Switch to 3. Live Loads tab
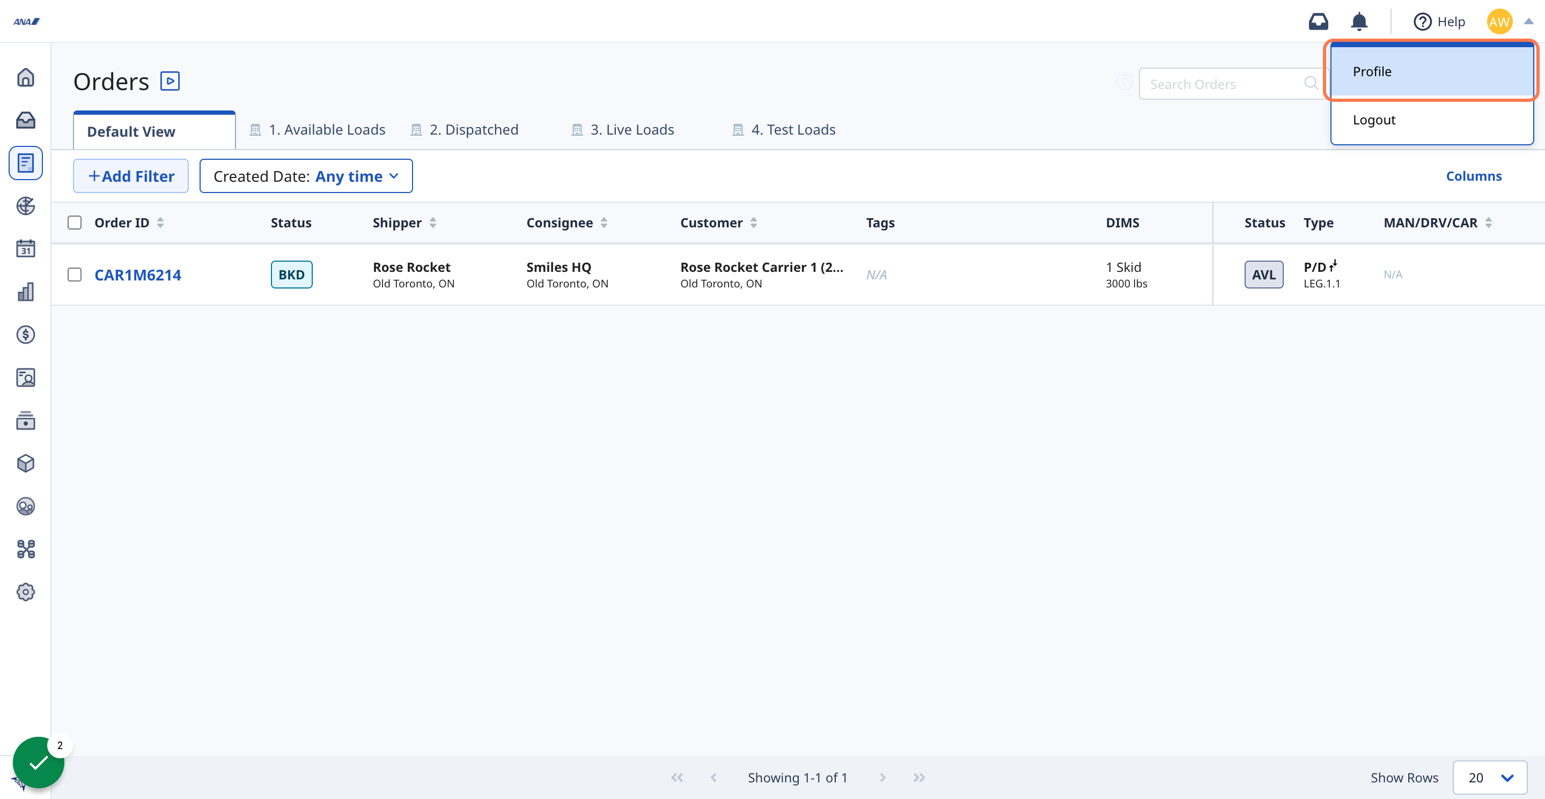 622,129
